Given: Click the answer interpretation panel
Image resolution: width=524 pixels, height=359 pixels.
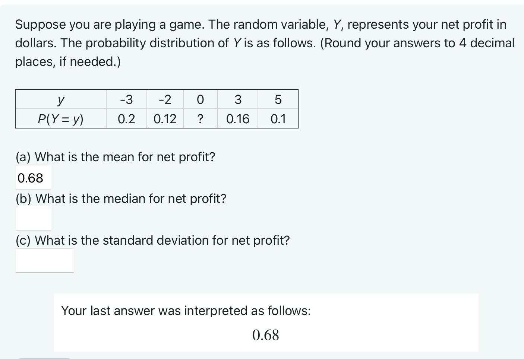Looking at the screenshot, I should 266,322.
